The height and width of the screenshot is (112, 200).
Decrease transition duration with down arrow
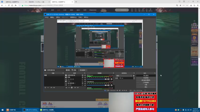[x=134, y=79]
